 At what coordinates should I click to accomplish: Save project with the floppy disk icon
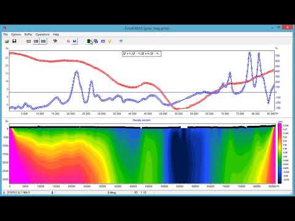[14, 41]
